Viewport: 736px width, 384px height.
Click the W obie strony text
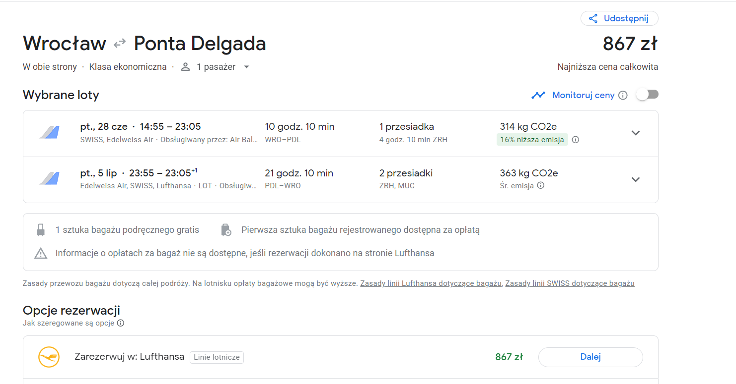[x=50, y=67]
